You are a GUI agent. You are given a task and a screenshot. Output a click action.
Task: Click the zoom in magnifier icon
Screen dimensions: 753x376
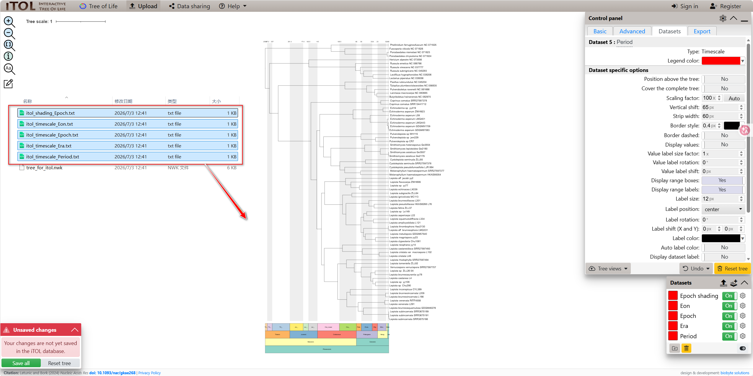[9, 22]
